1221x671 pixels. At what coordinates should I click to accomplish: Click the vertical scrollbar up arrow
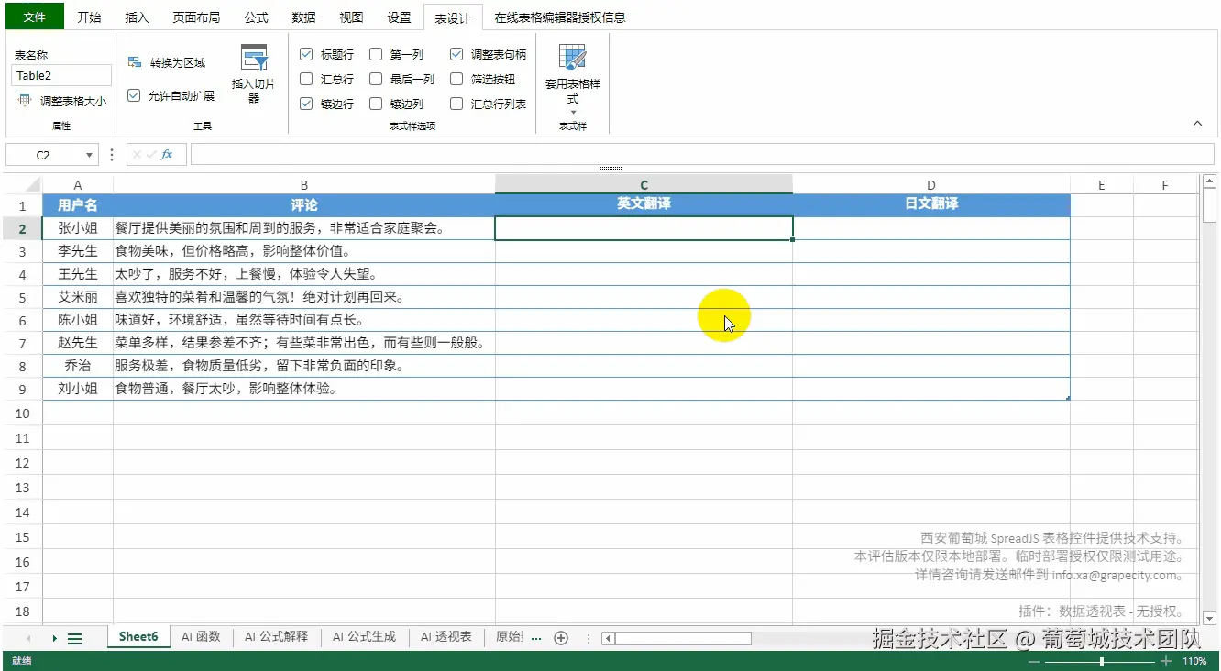pos(1209,181)
